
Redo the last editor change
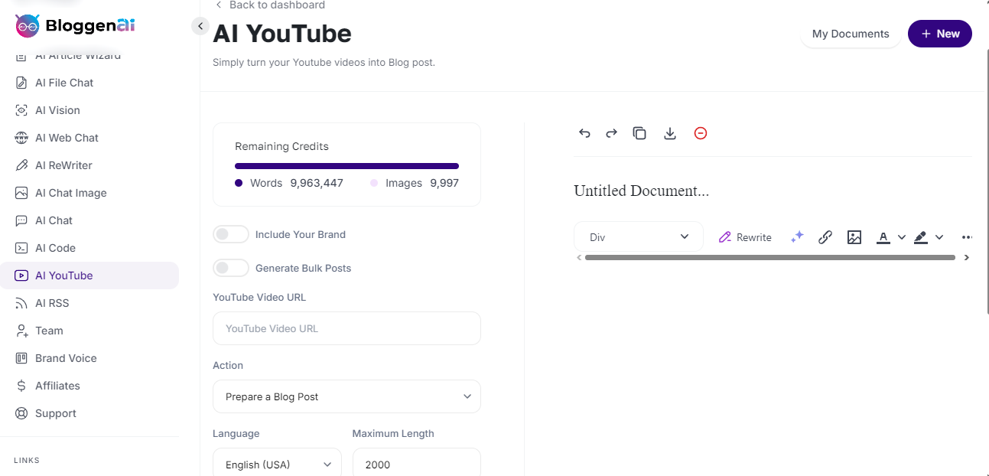click(x=611, y=133)
